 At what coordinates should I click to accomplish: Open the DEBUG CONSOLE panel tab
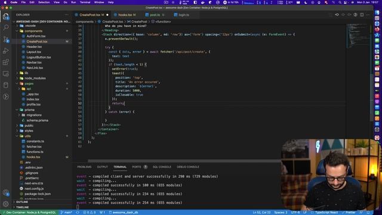coord(188,167)
